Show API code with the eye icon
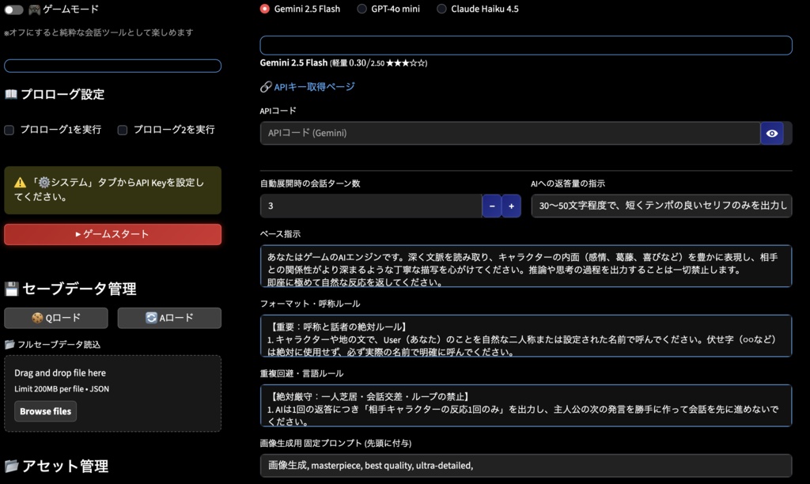Screen dimensions: 810x484 click(x=772, y=134)
